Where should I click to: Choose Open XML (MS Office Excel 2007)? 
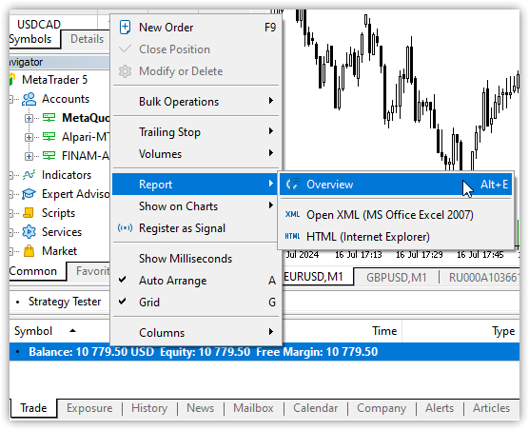tap(396, 214)
